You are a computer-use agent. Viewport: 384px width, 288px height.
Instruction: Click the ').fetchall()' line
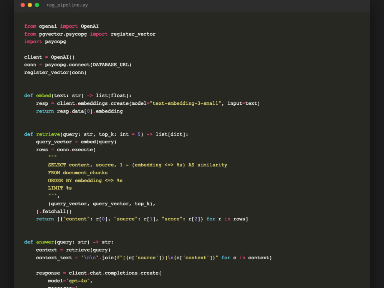click(x=54, y=211)
